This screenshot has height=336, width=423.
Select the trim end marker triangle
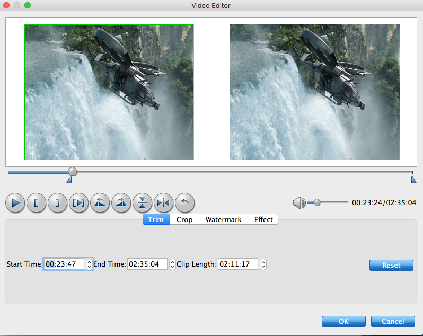point(413,180)
